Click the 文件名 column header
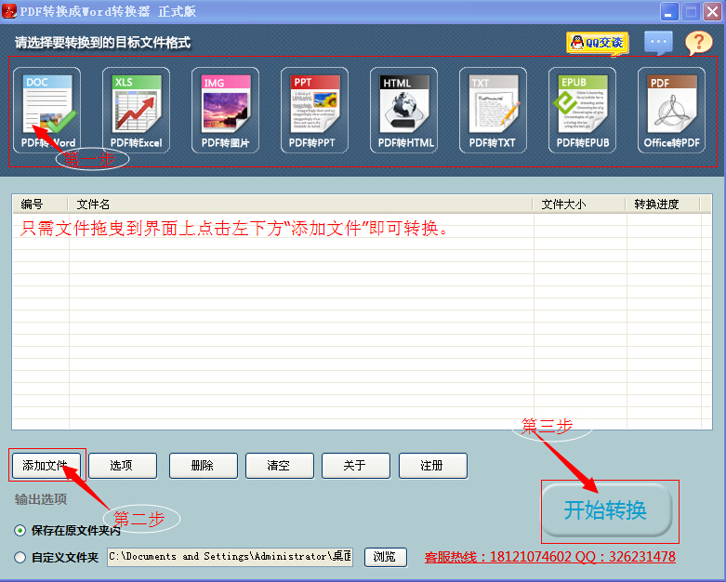726x582 pixels. click(300, 205)
